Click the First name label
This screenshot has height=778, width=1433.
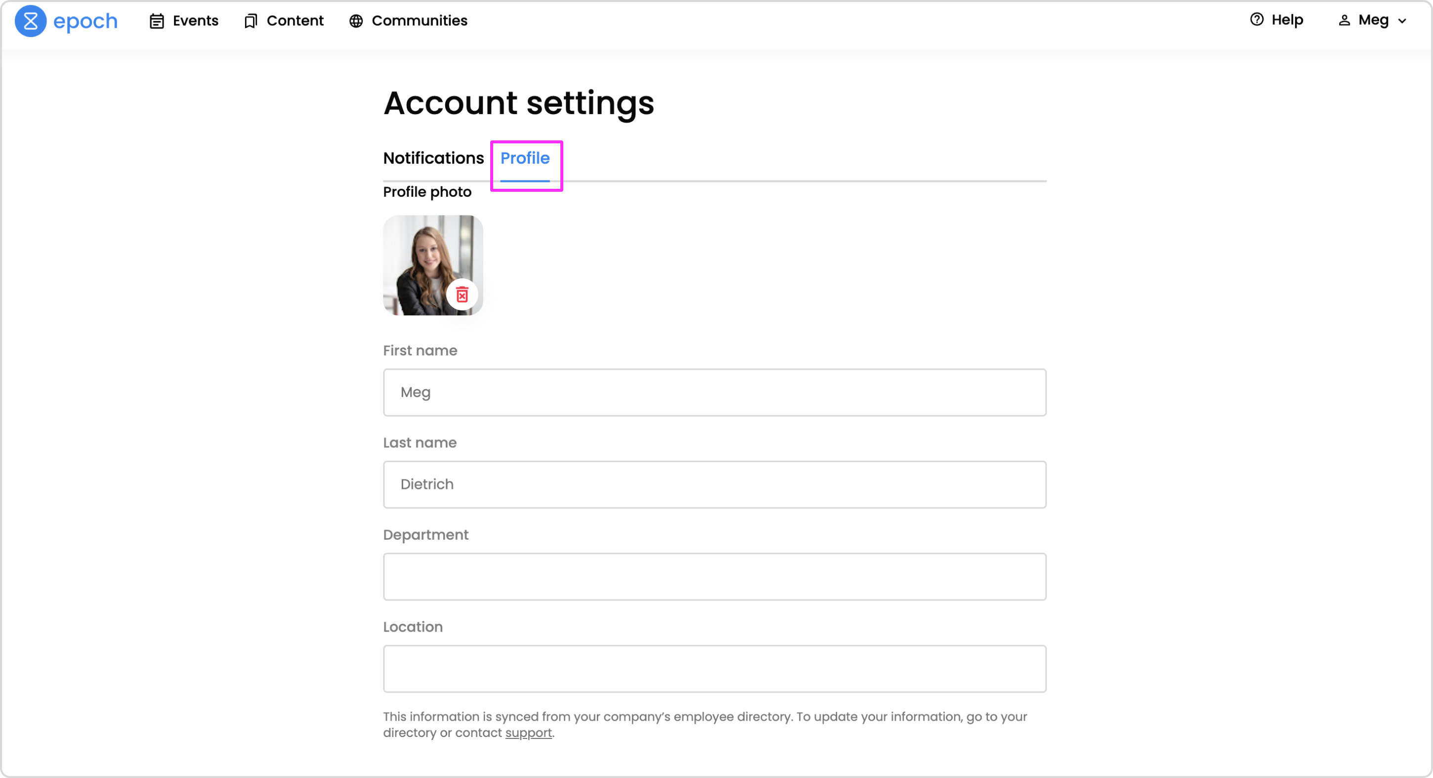[x=420, y=350]
